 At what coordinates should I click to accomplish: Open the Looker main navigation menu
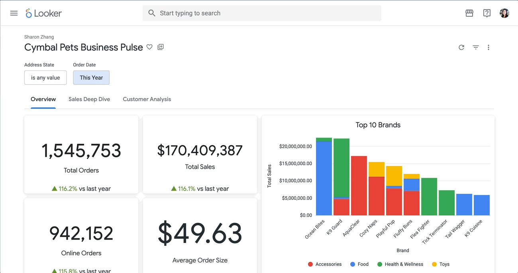coord(14,13)
